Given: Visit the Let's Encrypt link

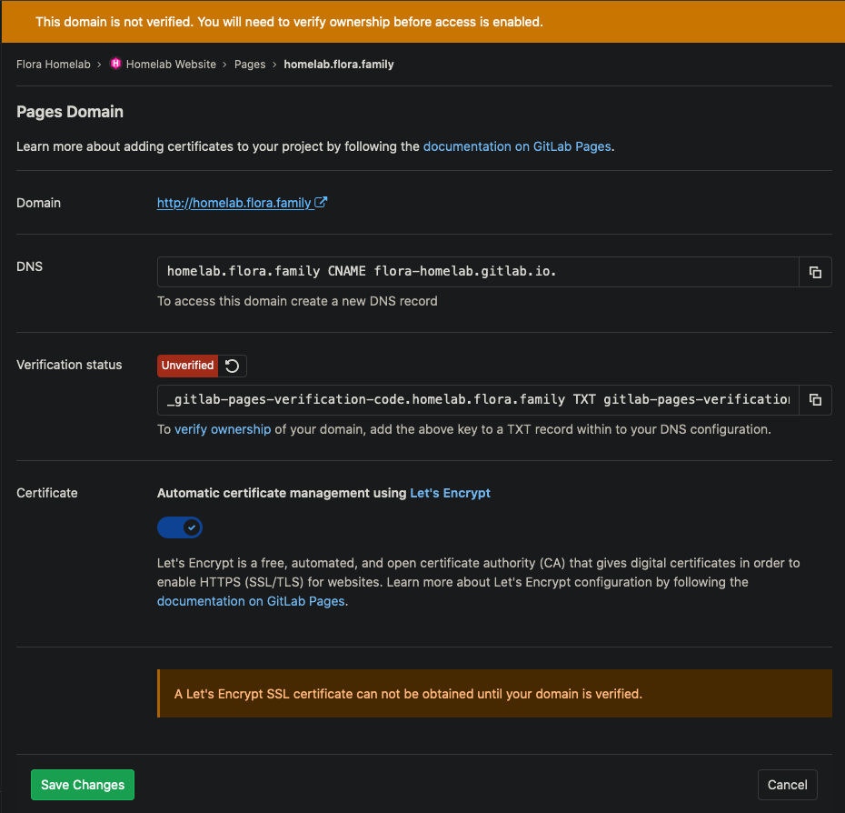Looking at the screenshot, I should (x=450, y=492).
